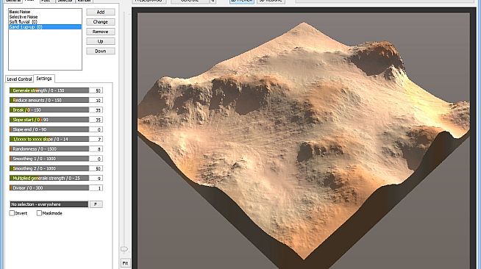The width and height of the screenshot is (481, 269).
Task: Click the Smoothing 1 value field
Action: (96, 159)
